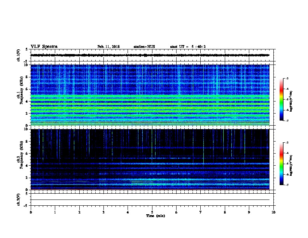Image resolution: width=308 pixels, height=238 pixels.
Task: Click the ch.1 voltage waveform trace
Action: 150,55
